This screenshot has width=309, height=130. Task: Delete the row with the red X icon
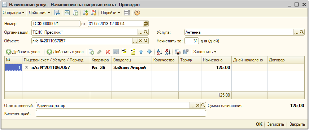point(108,52)
